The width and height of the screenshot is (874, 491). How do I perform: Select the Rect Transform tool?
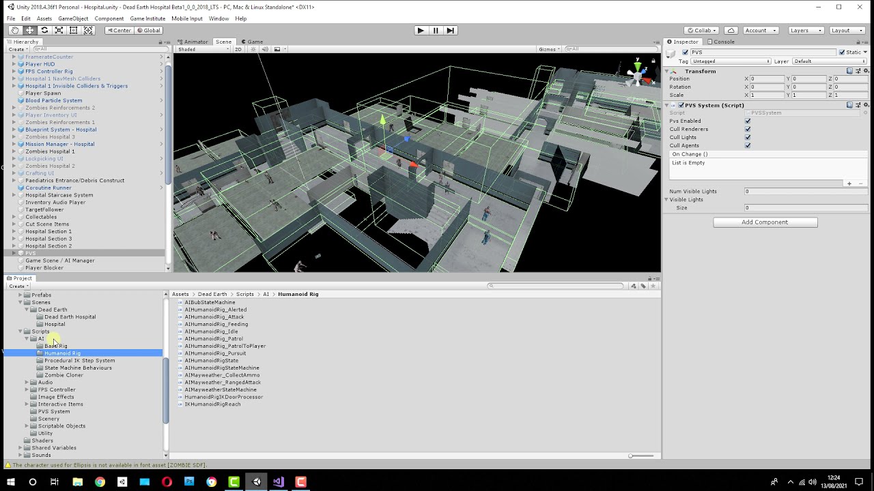pos(74,30)
